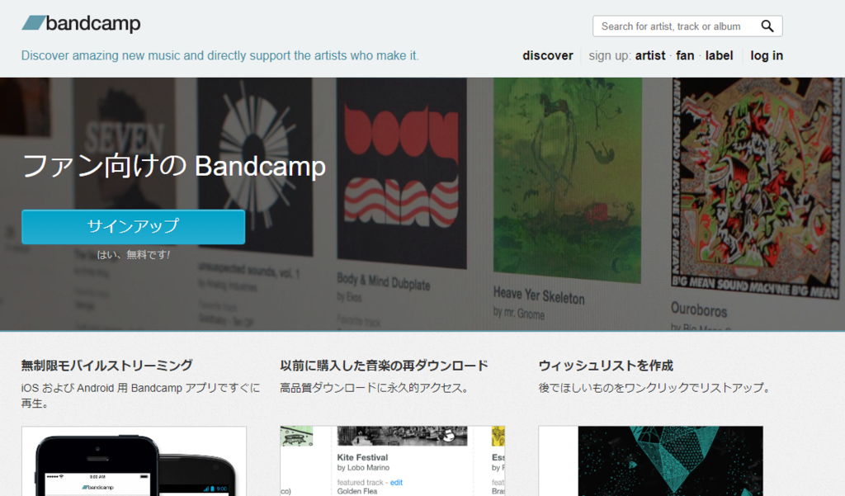Click the edit link beside featured track
The width and height of the screenshot is (845, 496).
396,483
